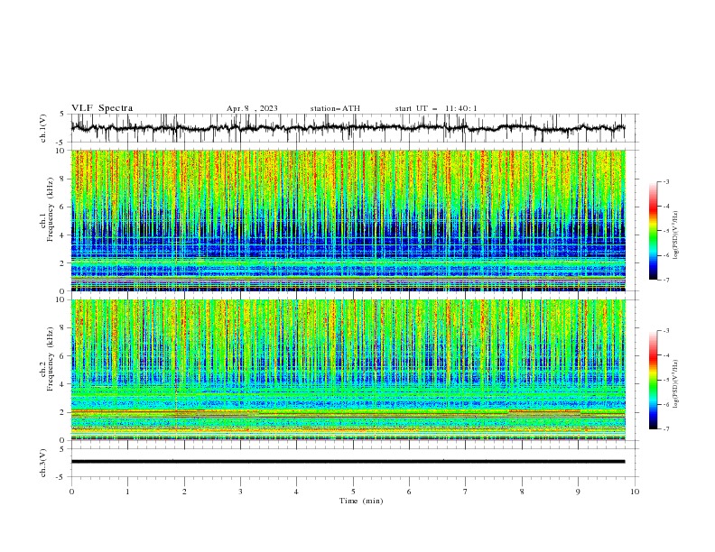Click tick "8" on the Time axis

click(x=522, y=492)
